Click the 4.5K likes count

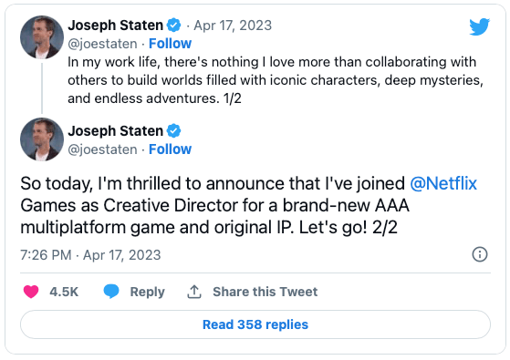[x=64, y=292]
